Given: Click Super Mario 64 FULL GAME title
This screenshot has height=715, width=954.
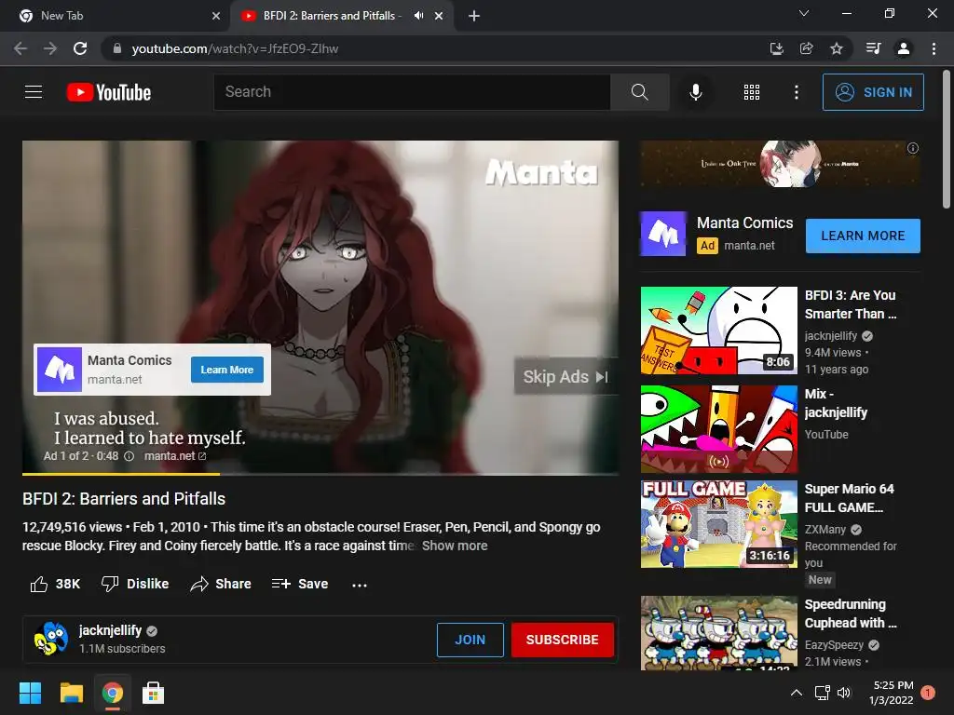Looking at the screenshot, I should pos(849,498).
